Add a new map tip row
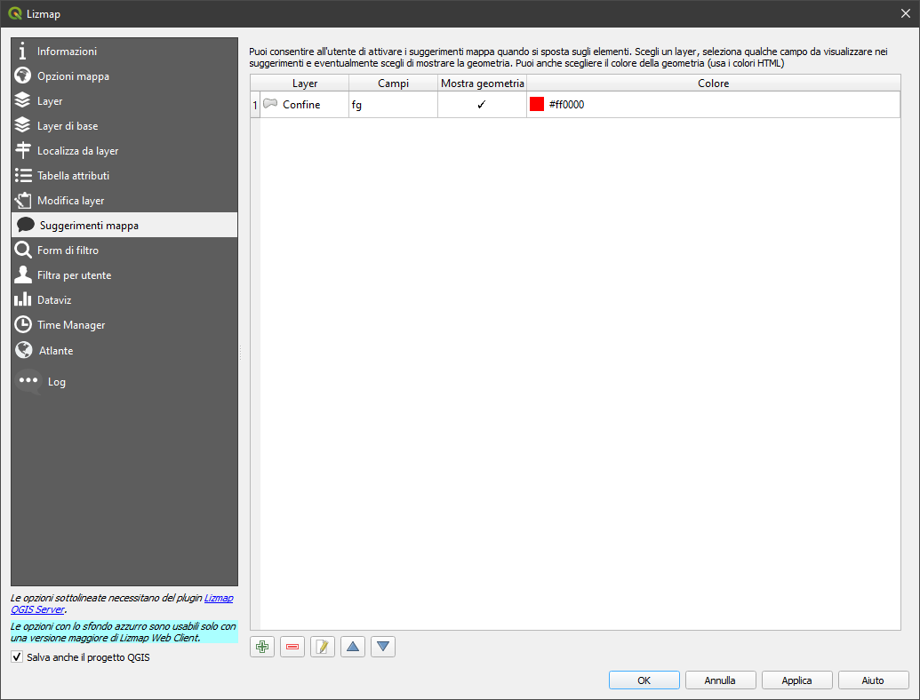Viewport: 920px width, 700px height. pos(261,647)
